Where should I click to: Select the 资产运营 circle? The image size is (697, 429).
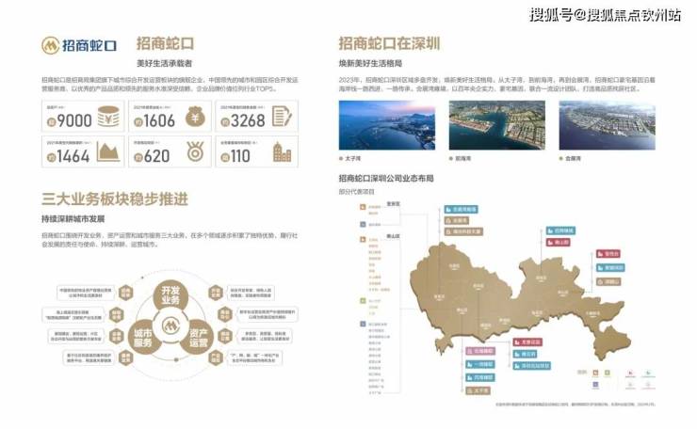coord(198,338)
